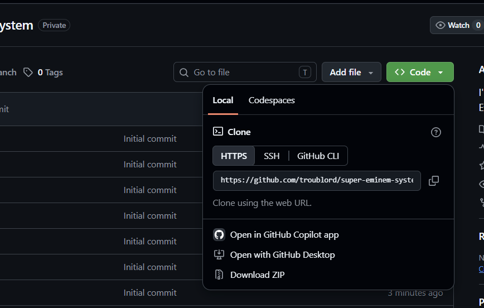Click the ZIP file icon
Viewport: 484px width, 308px height.
tap(219, 275)
